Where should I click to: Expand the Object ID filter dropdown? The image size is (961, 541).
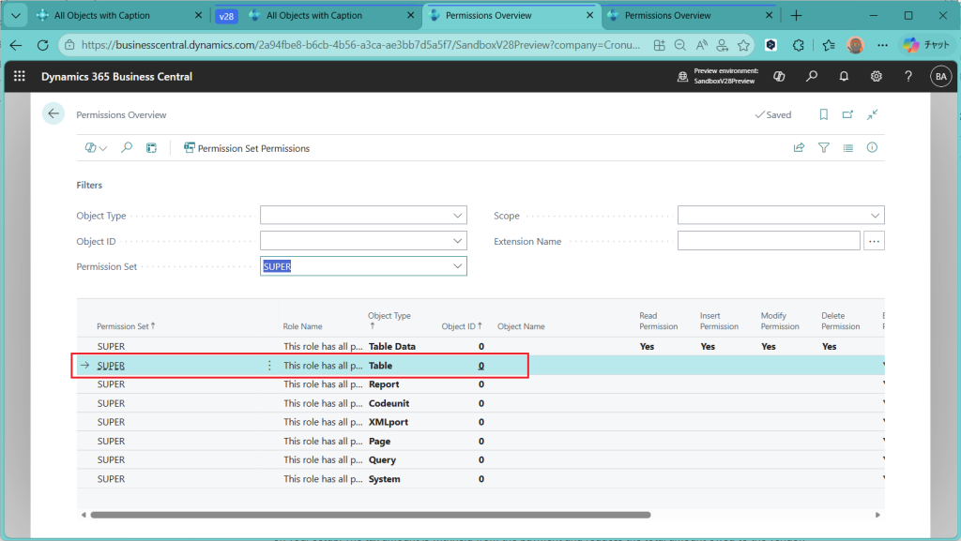point(458,241)
